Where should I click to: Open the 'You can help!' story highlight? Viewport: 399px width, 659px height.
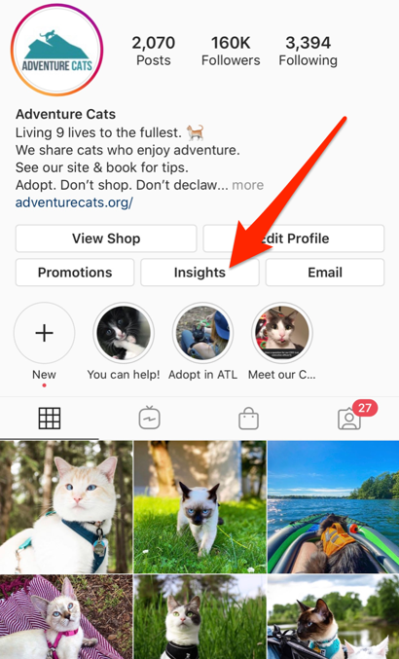pyautogui.click(x=124, y=333)
